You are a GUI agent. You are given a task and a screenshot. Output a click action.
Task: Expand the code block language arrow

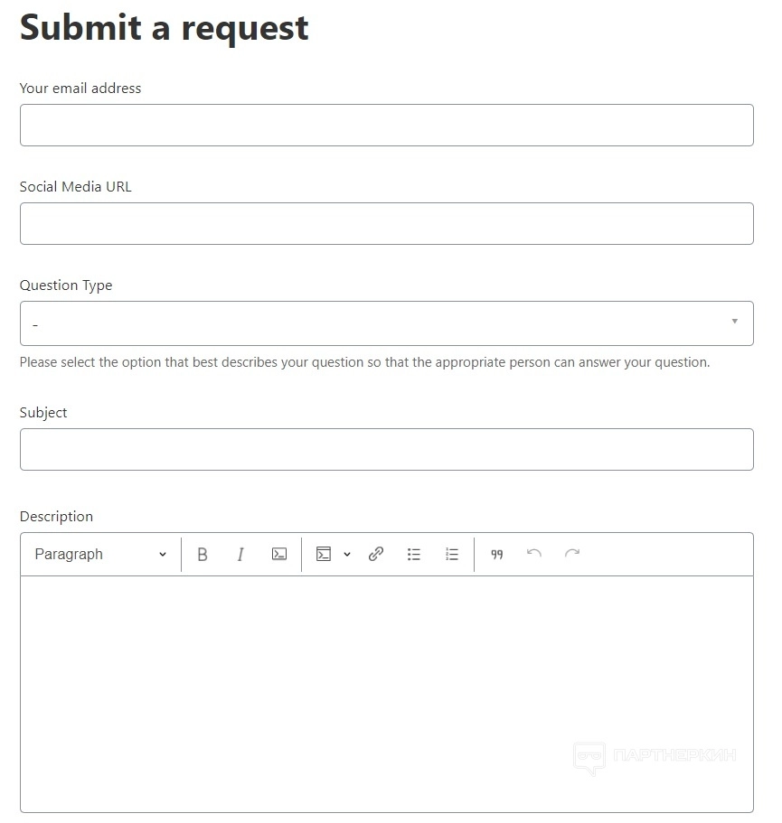(x=347, y=555)
